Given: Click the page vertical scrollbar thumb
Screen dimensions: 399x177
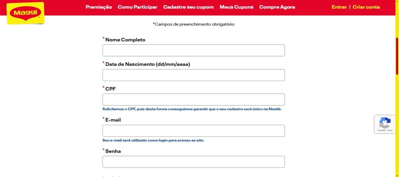Looking at the screenshot, I should tap(397, 57).
